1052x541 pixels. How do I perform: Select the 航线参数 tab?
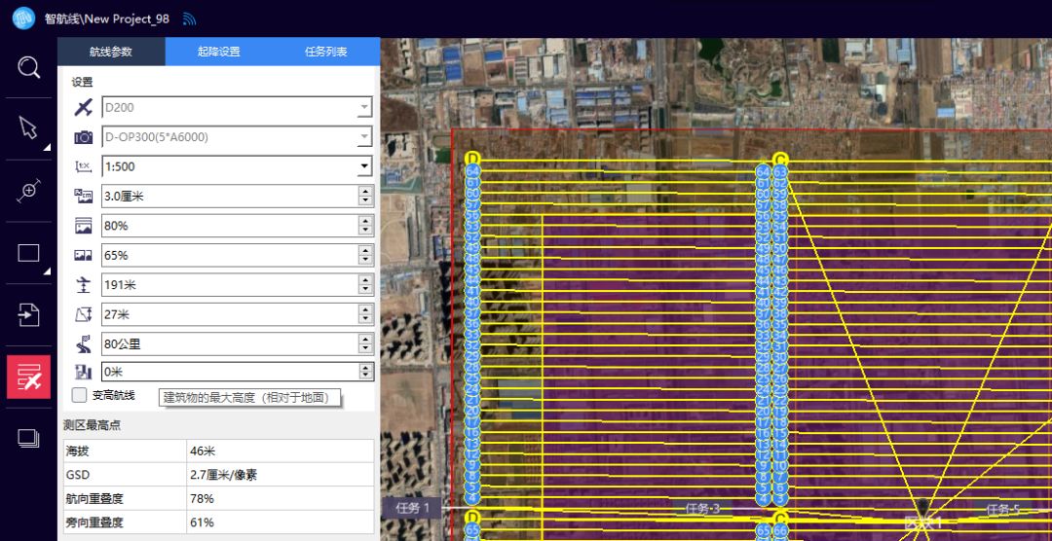click(x=110, y=52)
